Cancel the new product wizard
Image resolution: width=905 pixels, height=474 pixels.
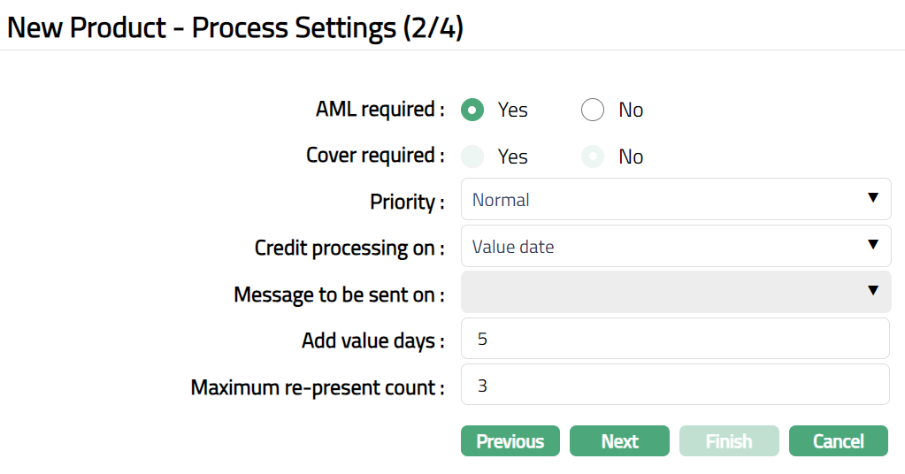838,441
